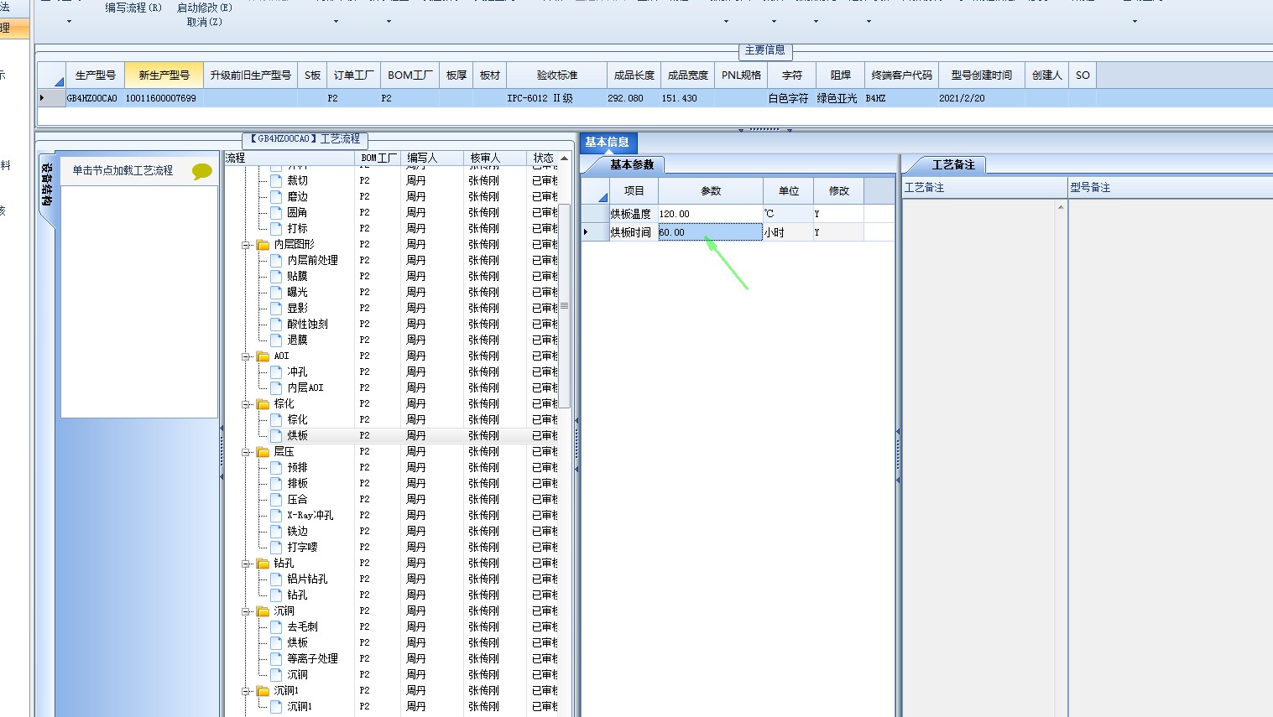Edit the 烘板时间 value 60.00 cell
Image resolution: width=1273 pixels, height=717 pixels.
tap(710, 232)
